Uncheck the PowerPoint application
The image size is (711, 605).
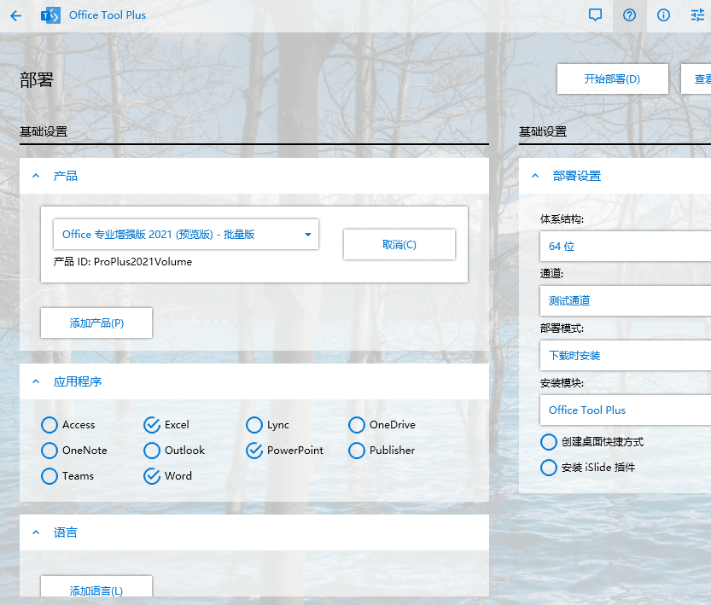click(x=254, y=451)
